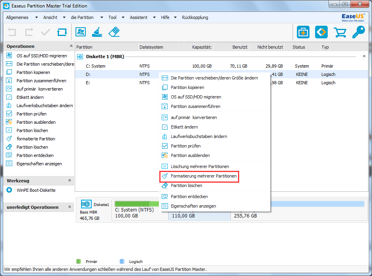Click context menu drive letter icon

[164, 136]
